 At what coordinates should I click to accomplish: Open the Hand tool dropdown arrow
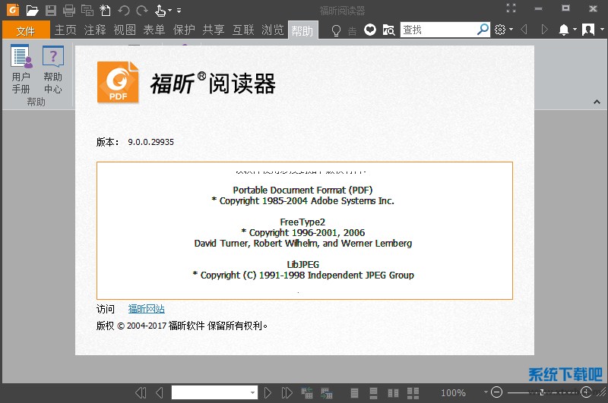[169, 11]
